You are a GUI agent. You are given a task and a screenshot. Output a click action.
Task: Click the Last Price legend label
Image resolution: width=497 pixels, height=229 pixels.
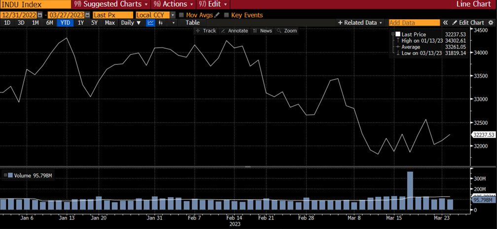(414, 34)
